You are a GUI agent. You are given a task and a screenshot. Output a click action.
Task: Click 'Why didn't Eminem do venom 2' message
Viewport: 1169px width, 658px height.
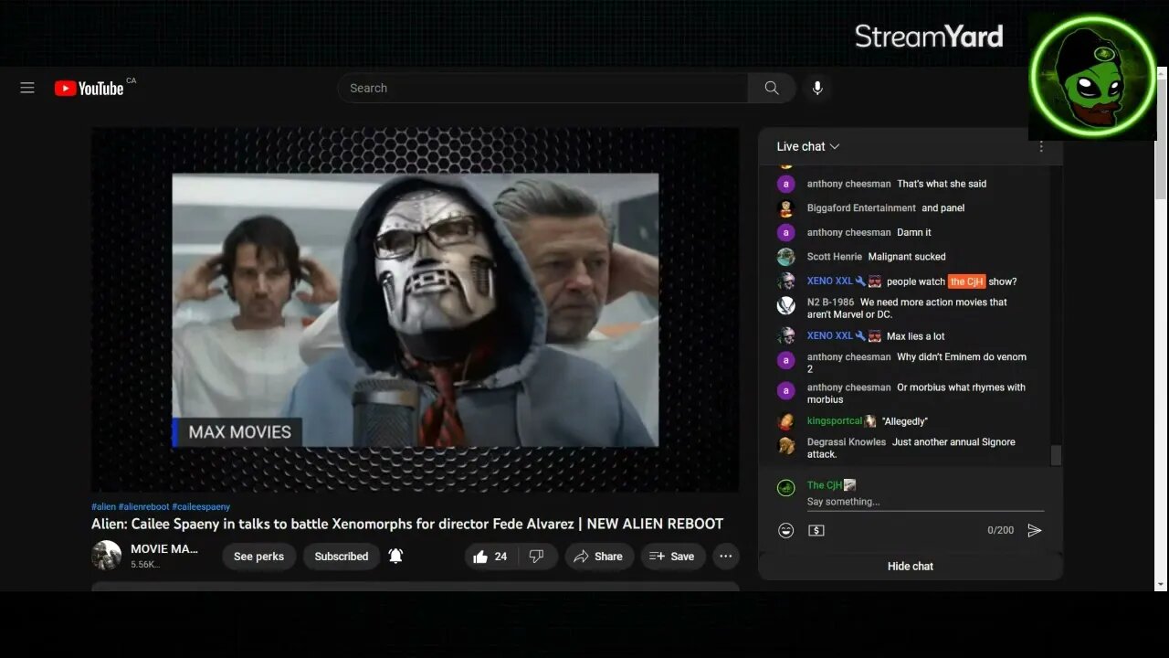coord(917,363)
